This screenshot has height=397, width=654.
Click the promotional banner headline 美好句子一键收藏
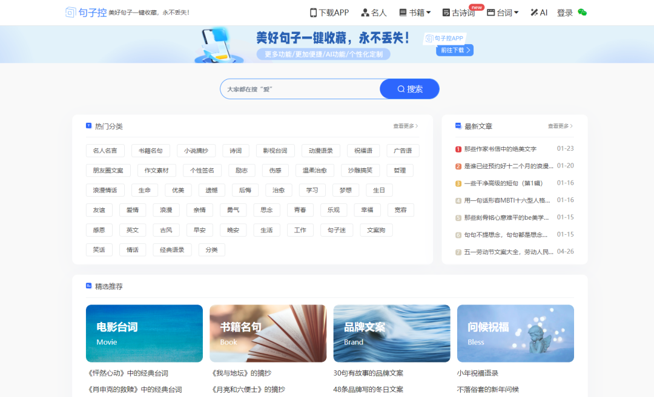(332, 38)
